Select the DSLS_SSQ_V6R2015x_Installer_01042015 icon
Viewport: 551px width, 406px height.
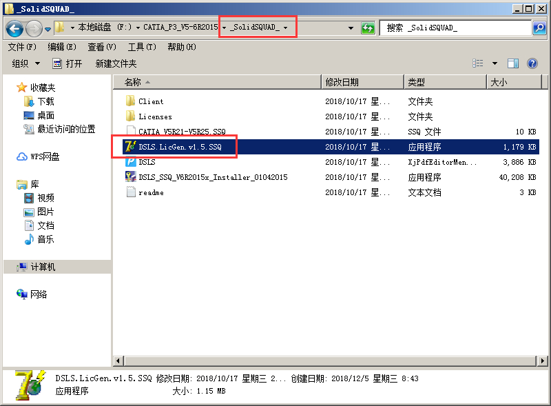point(131,176)
